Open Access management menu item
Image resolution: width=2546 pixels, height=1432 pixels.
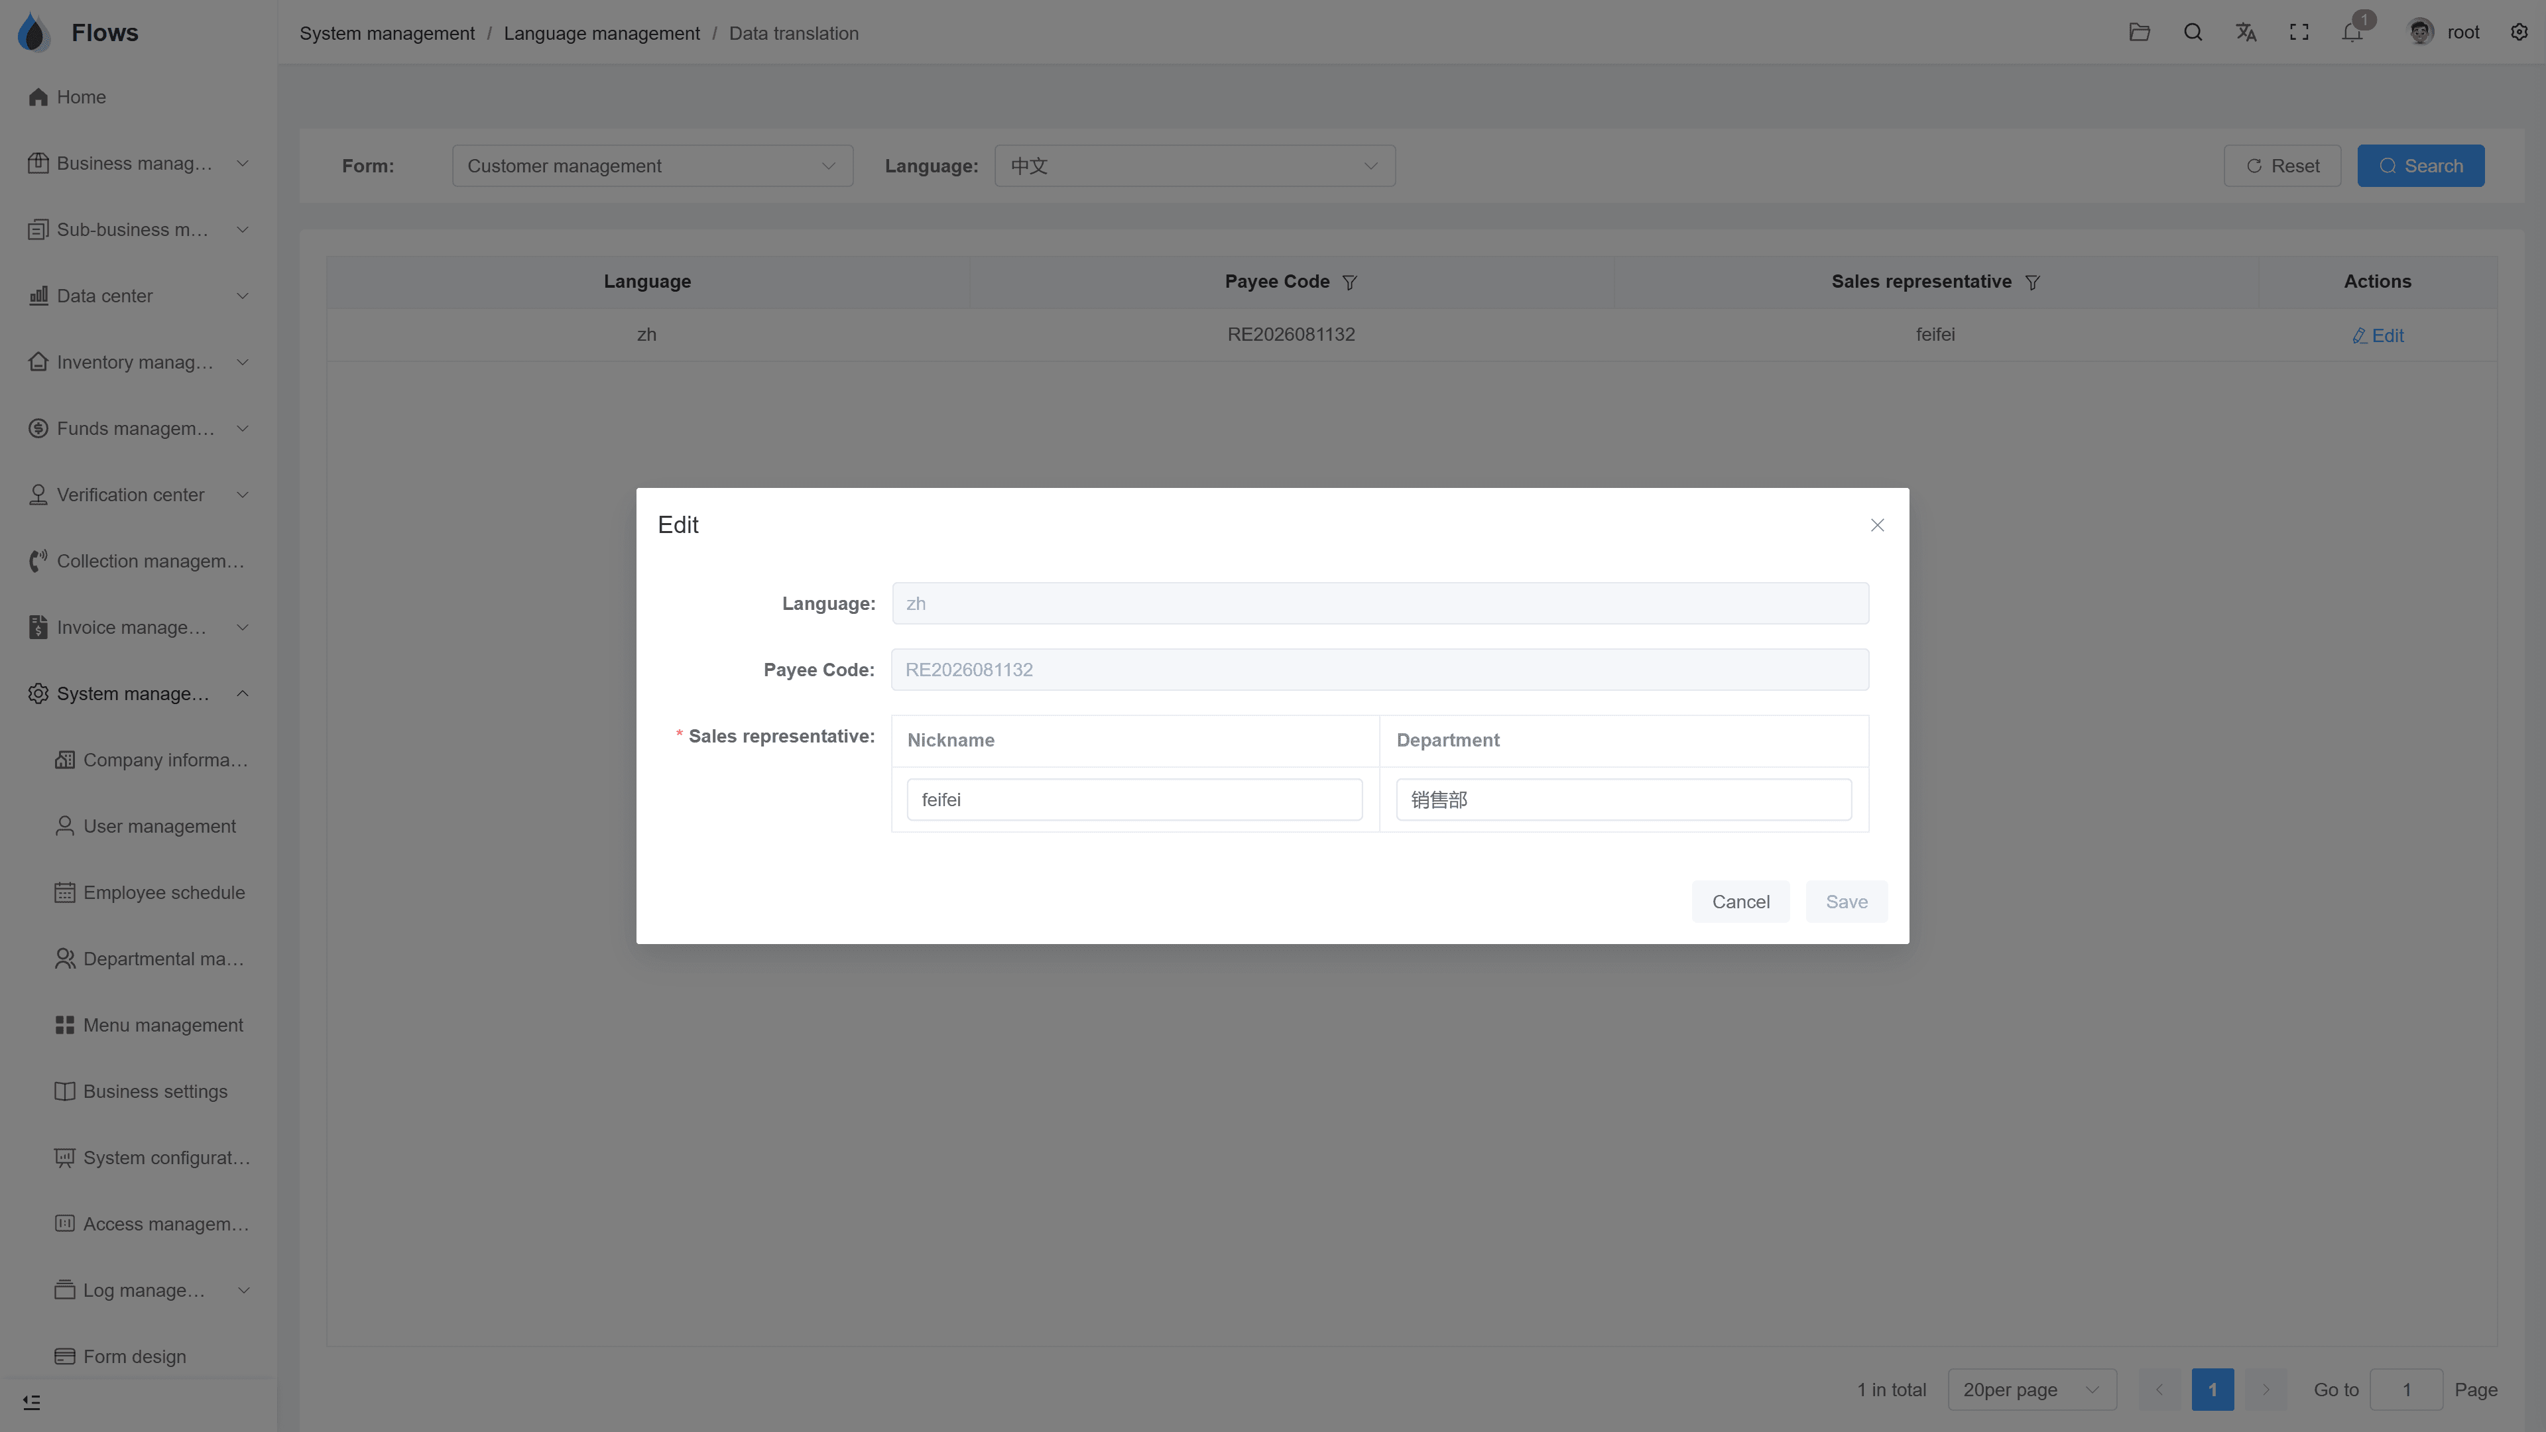coord(139,1223)
